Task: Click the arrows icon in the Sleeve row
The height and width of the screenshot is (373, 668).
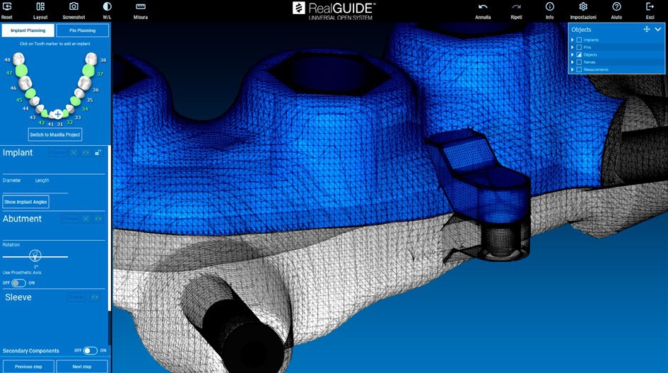Action: [x=95, y=297]
